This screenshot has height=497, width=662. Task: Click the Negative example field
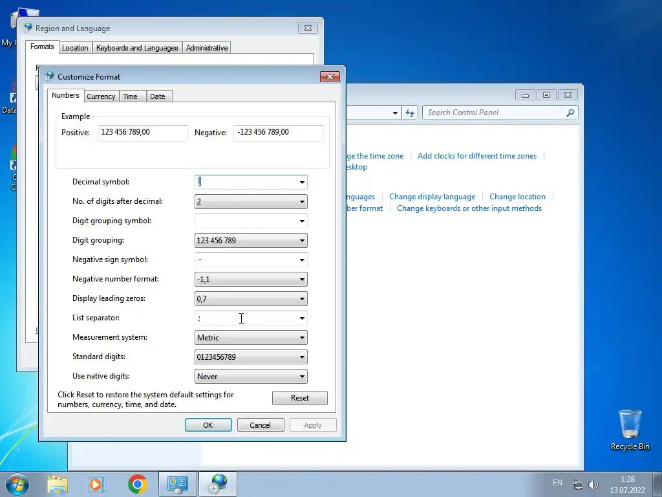278,133
